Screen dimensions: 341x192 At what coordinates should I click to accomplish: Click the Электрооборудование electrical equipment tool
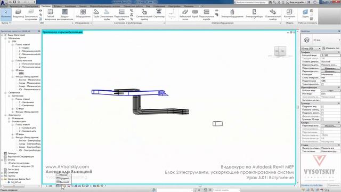click(x=232, y=13)
